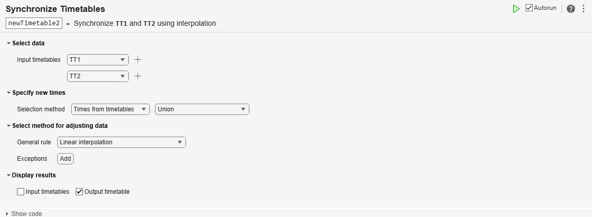Expand the Show code section
This screenshot has height=217, width=592.
coord(24,213)
